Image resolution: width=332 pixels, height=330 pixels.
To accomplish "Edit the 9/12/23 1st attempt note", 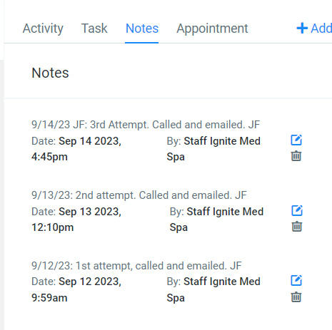I will pos(296,281).
